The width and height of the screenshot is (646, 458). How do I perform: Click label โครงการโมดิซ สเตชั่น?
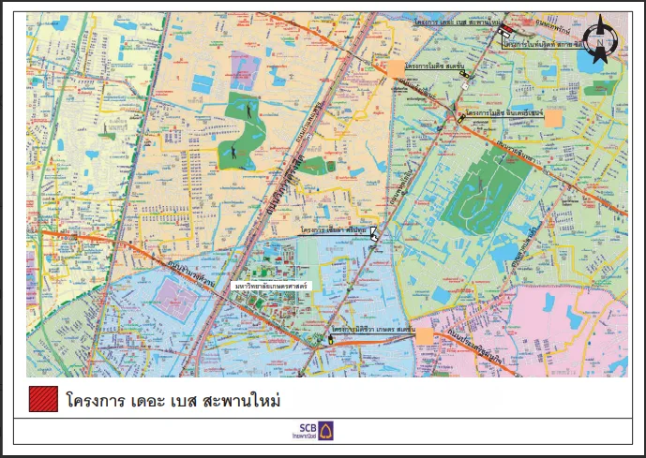pos(435,66)
